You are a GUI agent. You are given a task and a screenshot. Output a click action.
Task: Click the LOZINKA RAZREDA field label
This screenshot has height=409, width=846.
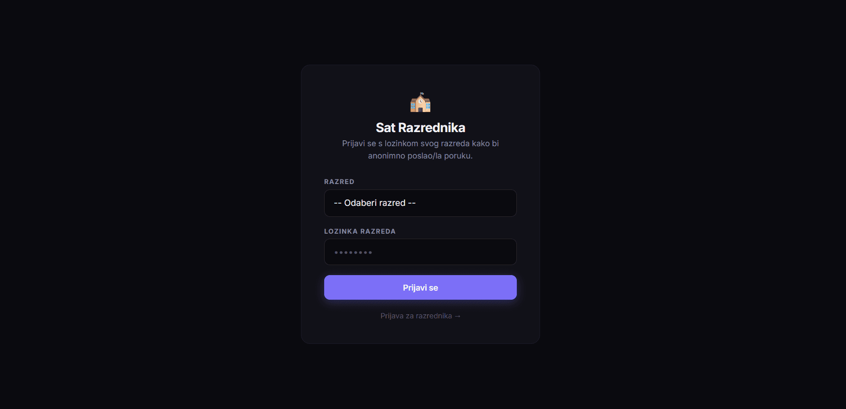(360, 231)
